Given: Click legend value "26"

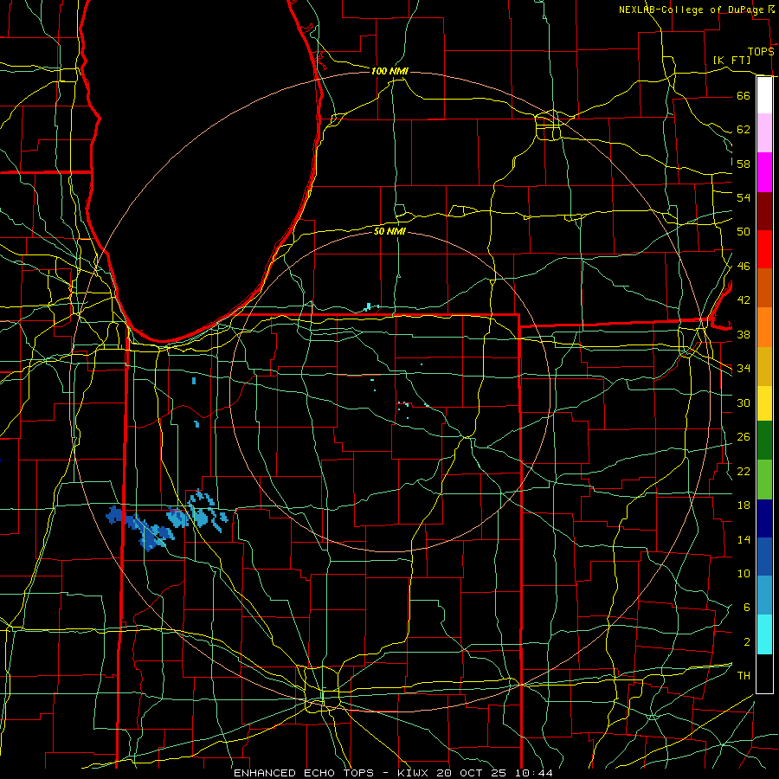Looking at the screenshot, I should click(744, 437).
